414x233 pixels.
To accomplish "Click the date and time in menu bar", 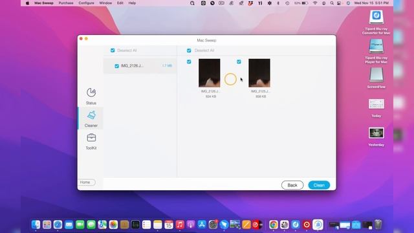I will click(x=371, y=3).
